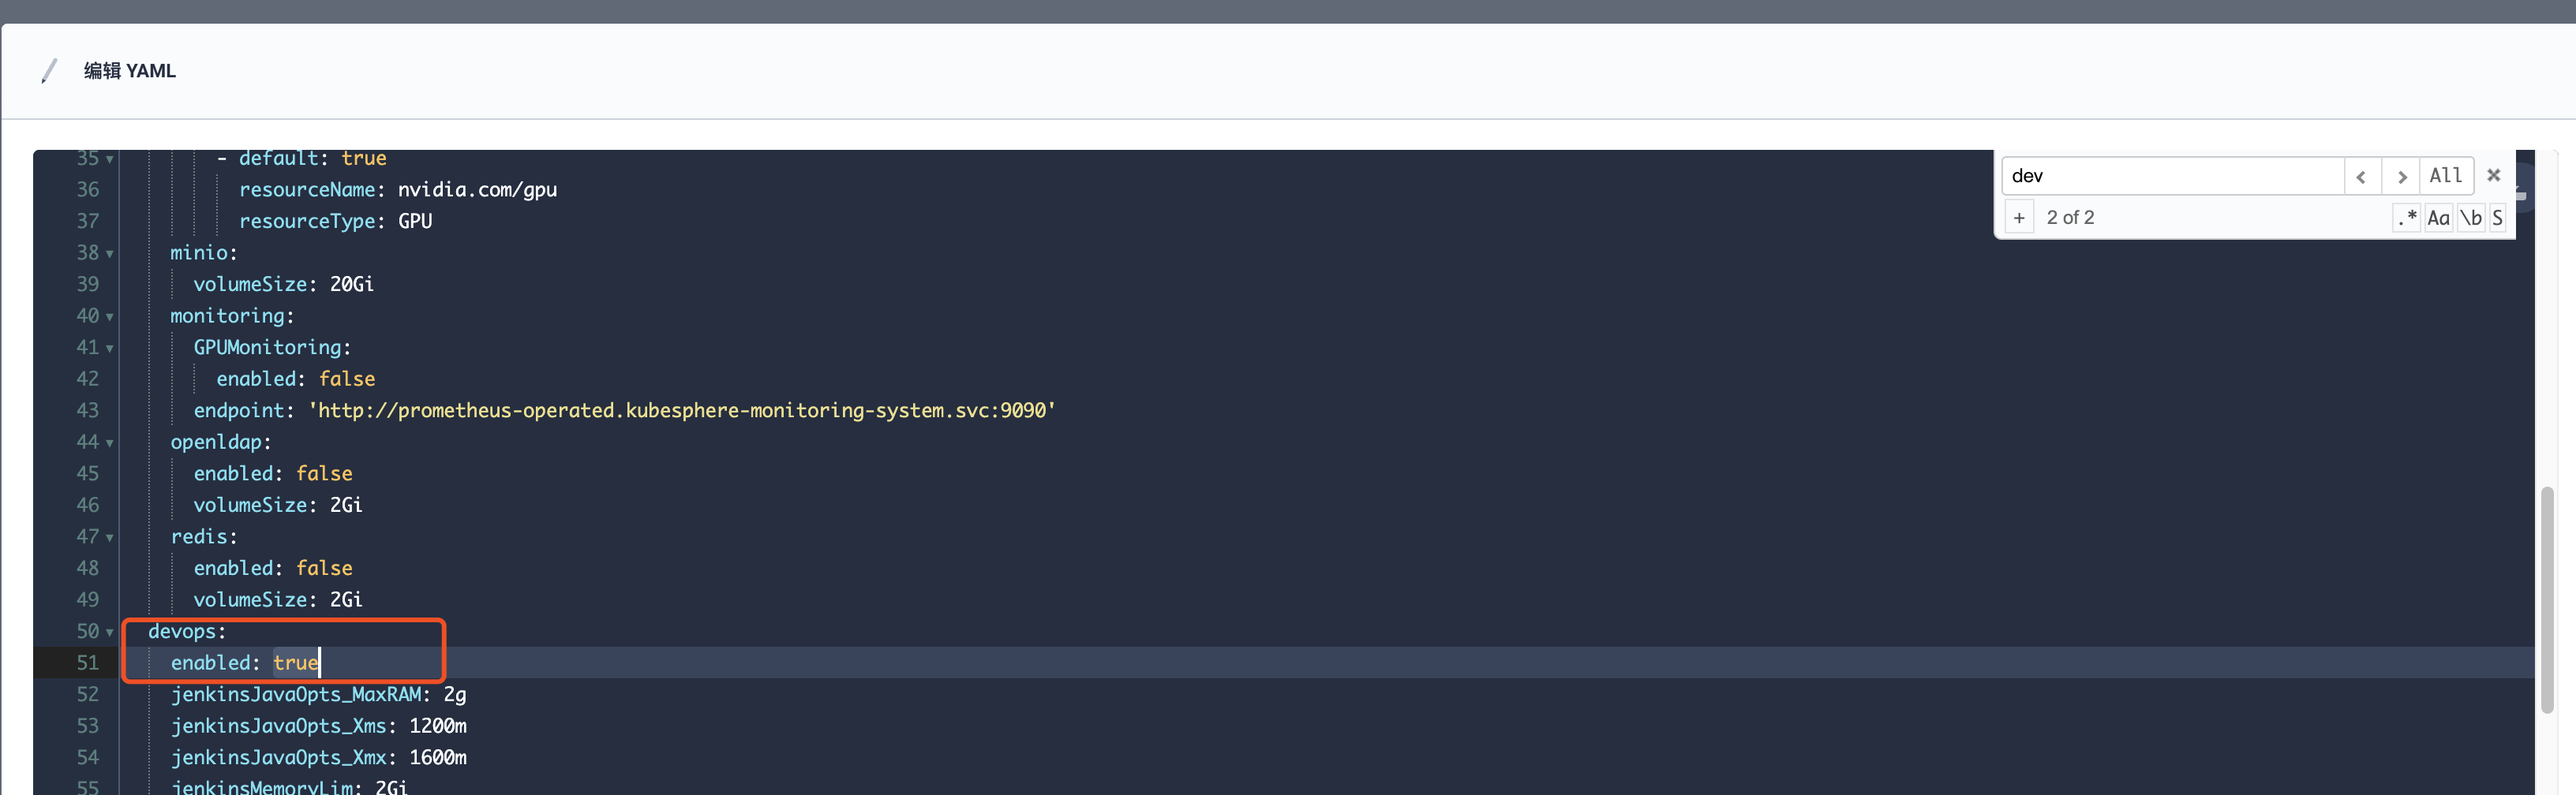Toggle case sensitive search Aa

pyautogui.click(x=2438, y=218)
